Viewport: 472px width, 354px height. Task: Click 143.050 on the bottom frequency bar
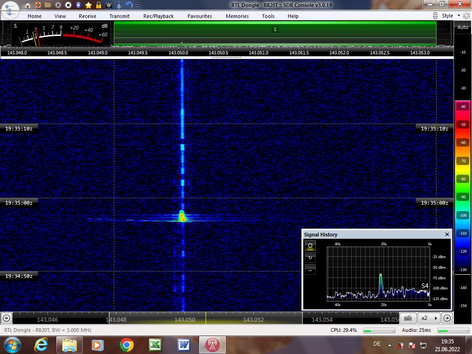pos(185,320)
